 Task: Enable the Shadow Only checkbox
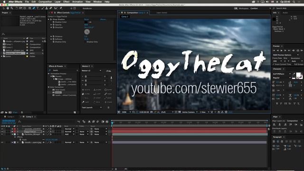(x=85, y=42)
